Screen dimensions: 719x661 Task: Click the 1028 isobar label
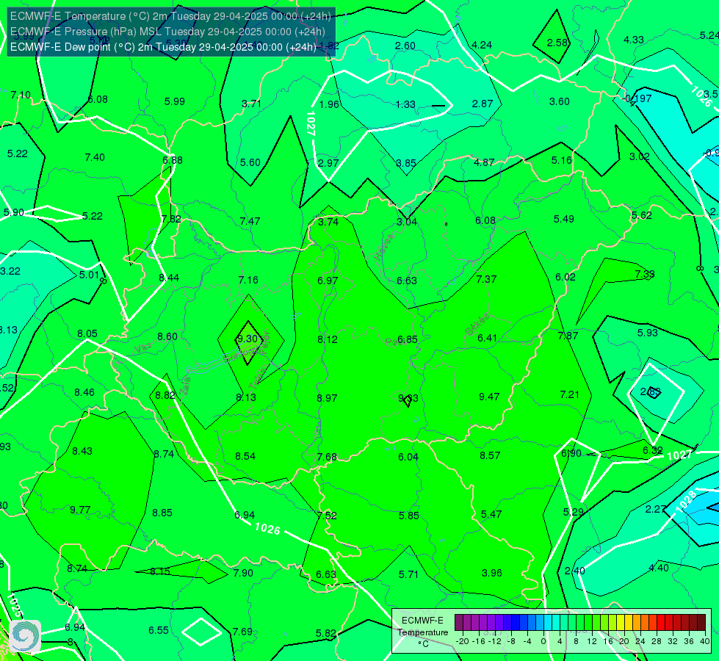[685, 500]
